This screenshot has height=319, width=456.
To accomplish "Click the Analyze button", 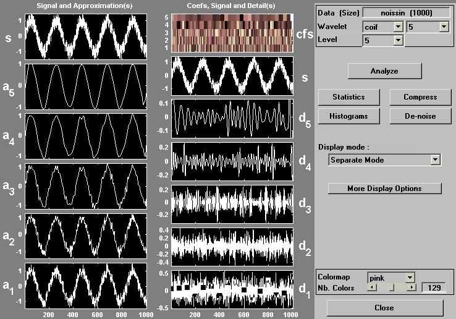I will point(384,70).
